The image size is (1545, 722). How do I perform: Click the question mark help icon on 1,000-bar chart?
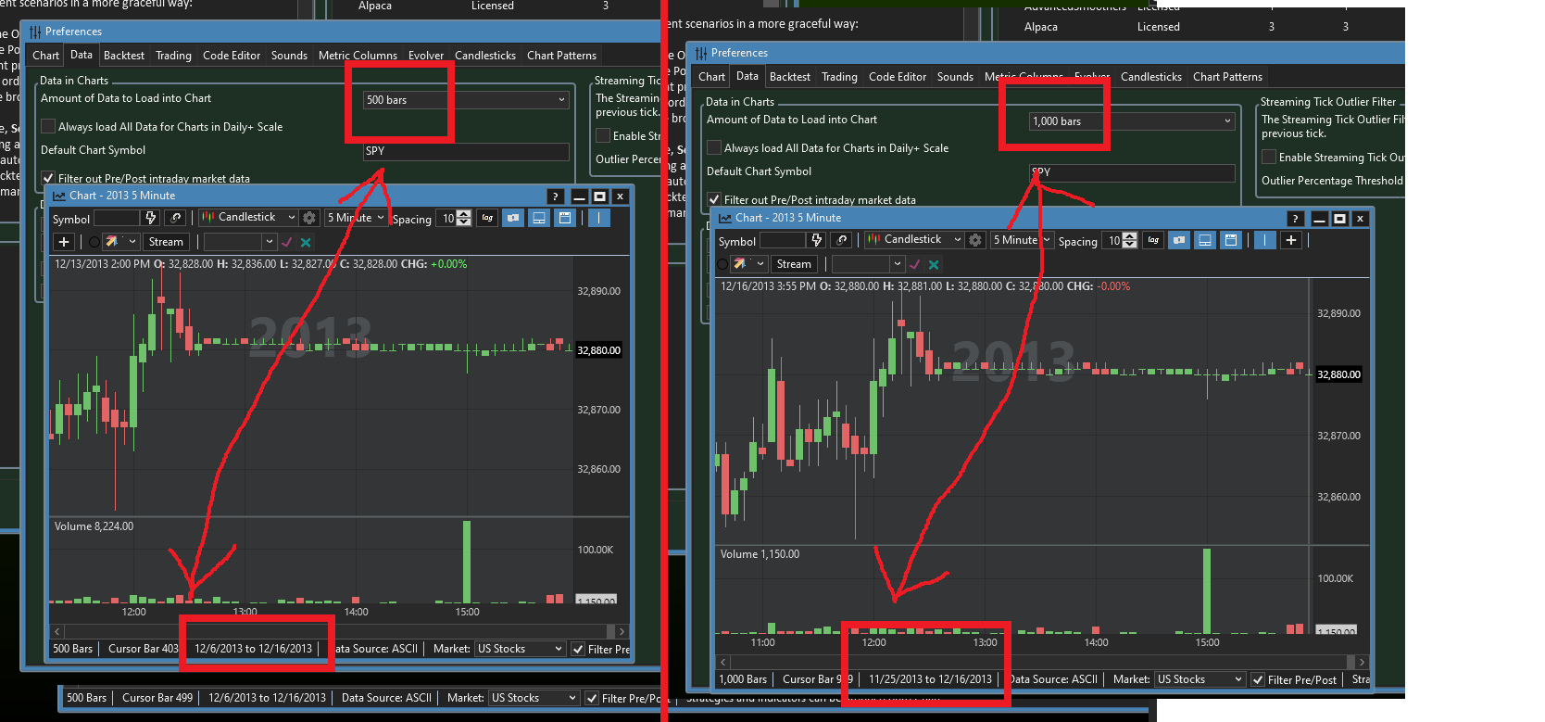coord(1295,219)
